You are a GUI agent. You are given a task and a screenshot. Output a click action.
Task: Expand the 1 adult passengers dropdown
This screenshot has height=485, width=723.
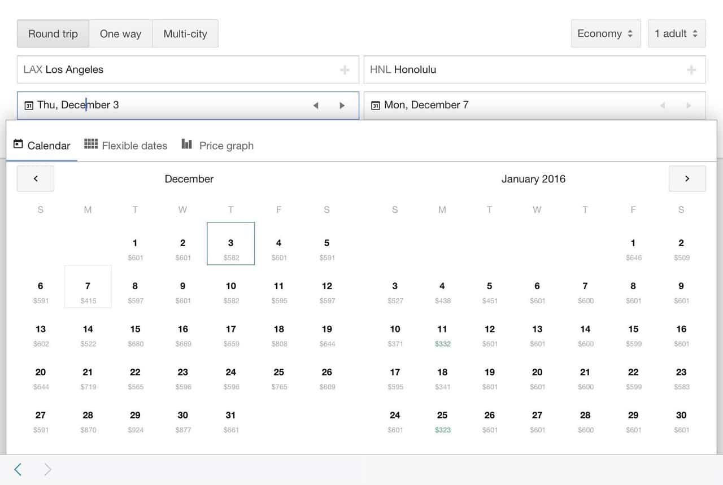pos(676,34)
